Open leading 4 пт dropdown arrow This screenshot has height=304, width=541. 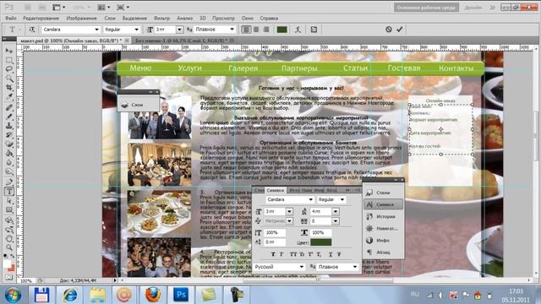pyautogui.click(x=335, y=211)
